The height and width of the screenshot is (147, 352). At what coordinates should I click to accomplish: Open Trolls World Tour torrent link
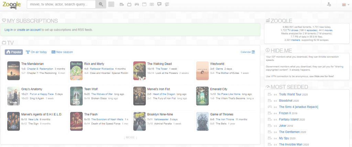pyautogui.click(x=290, y=94)
